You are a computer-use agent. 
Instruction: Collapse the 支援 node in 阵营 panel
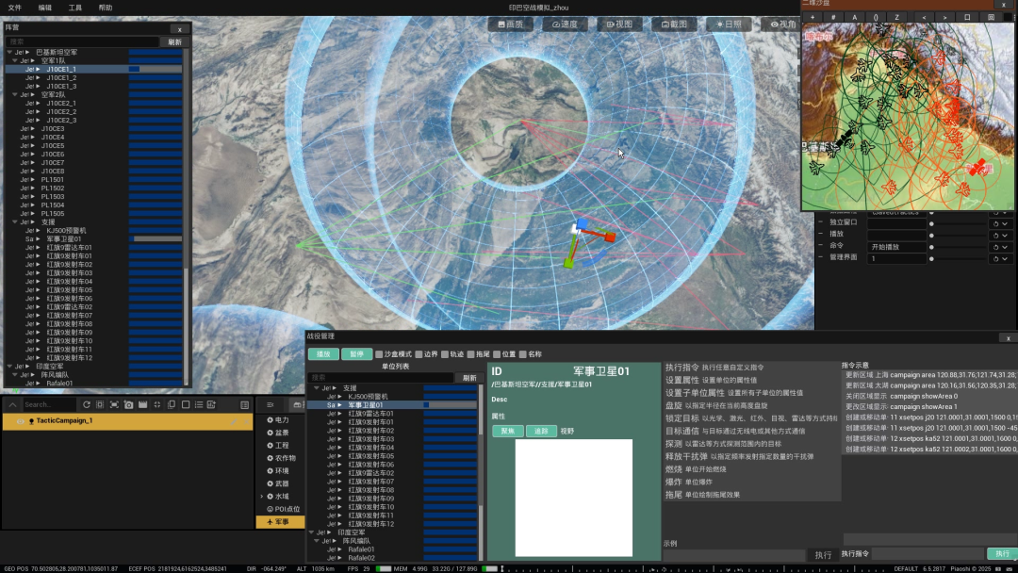click(x=15, y=221)
